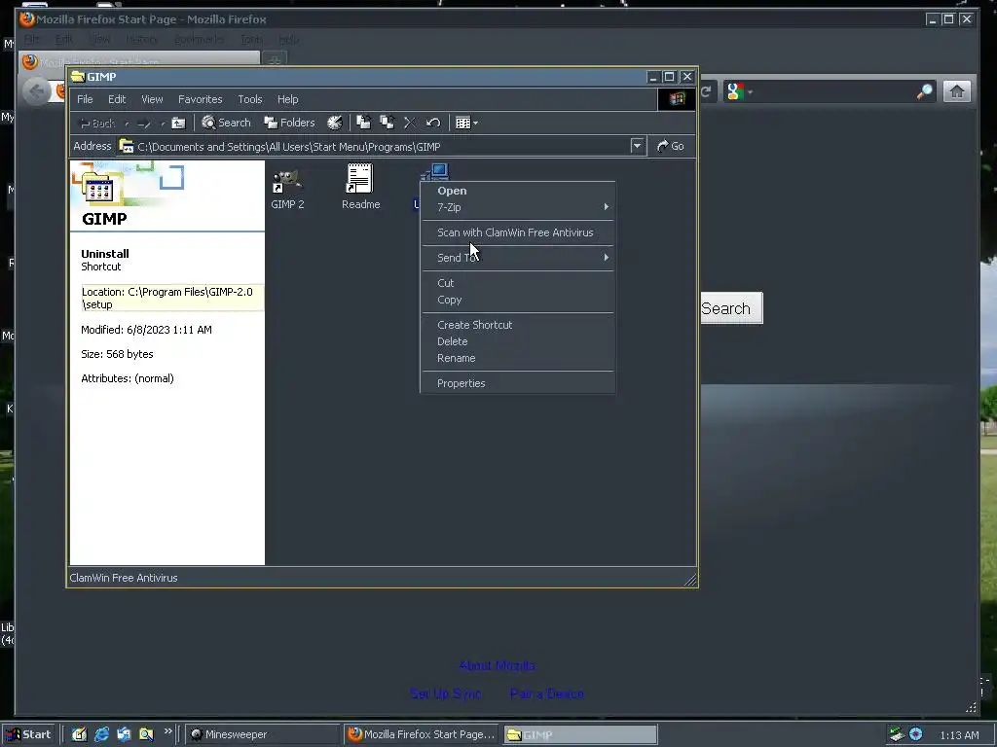Show the Folders tree pane
Viewport: 997px width, 747px height.
[290, 123]
